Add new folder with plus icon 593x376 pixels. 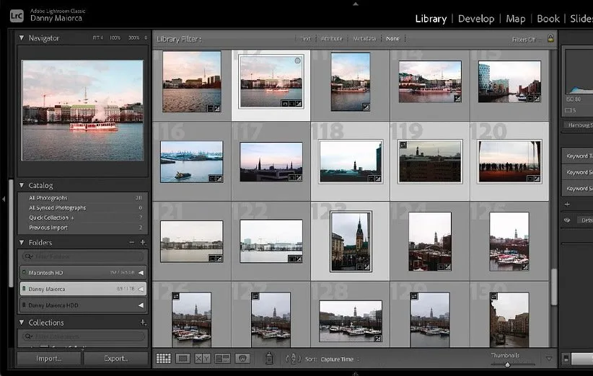[x=143, y=243]
